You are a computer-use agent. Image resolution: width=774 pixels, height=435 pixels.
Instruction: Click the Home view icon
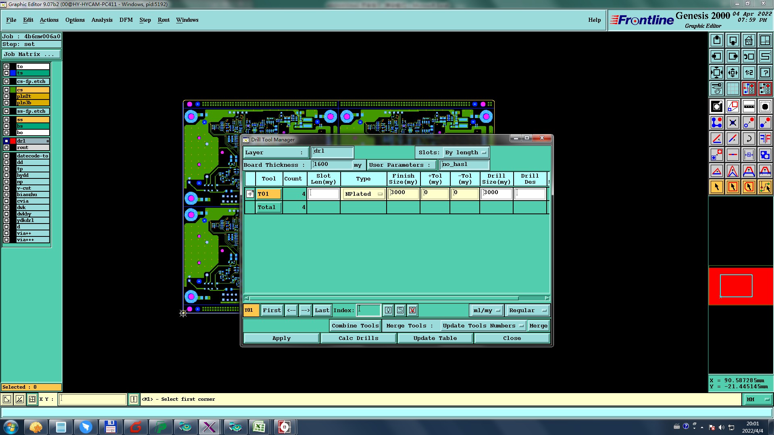749,40
